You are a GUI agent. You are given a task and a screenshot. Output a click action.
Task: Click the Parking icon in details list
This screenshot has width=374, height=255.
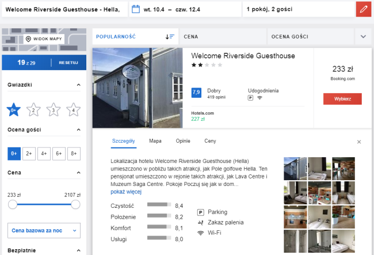[201, 212]
